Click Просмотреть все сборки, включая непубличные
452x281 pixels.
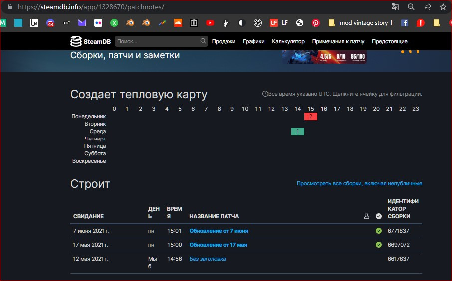(359, 184)
